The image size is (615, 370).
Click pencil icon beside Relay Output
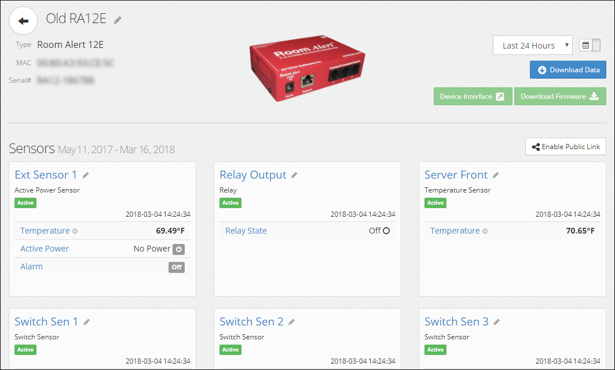pos(294,175)
